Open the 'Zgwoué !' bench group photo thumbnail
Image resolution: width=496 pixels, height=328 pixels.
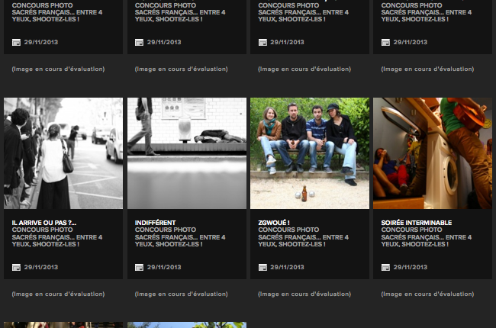click(310, 153)
